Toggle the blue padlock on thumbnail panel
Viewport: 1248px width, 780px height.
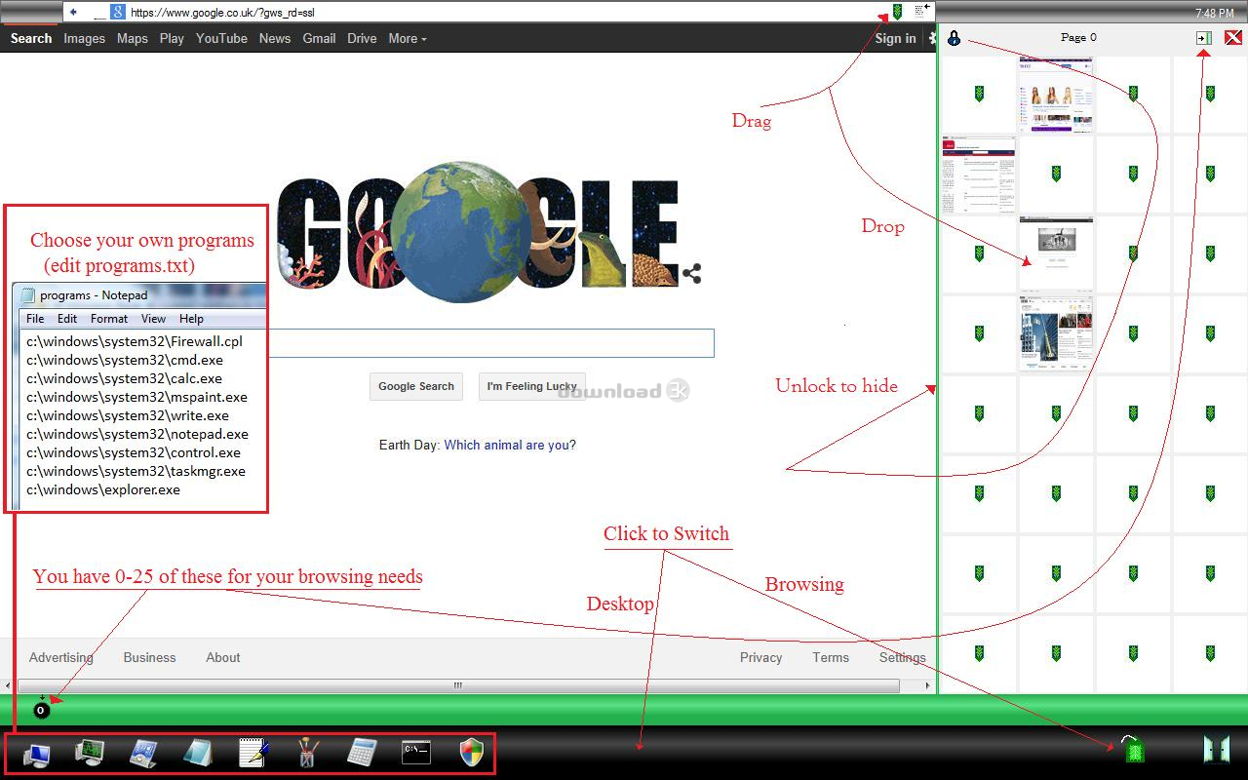tap(954, 38)
